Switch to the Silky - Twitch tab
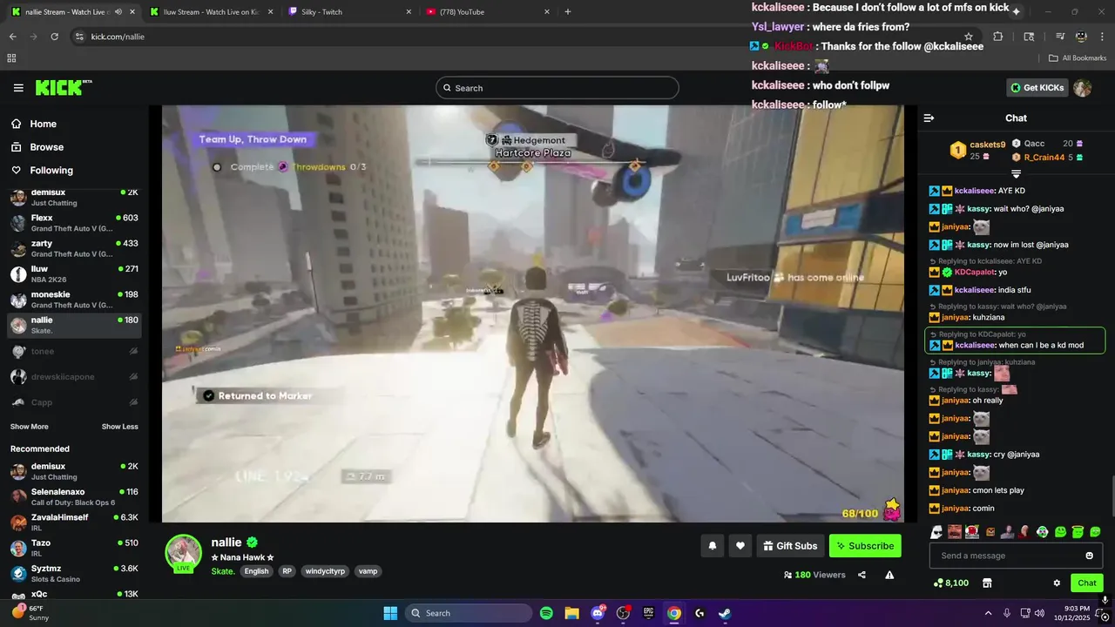The width and height of the screenshot is (1115, 627). (x=348, y=11)
